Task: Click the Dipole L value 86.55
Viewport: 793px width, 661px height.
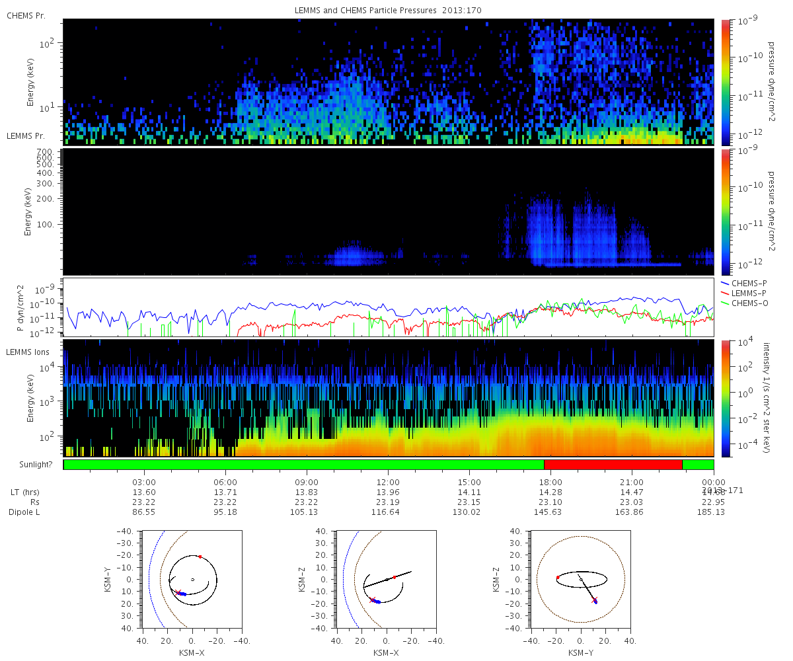Action: [144, 512]
